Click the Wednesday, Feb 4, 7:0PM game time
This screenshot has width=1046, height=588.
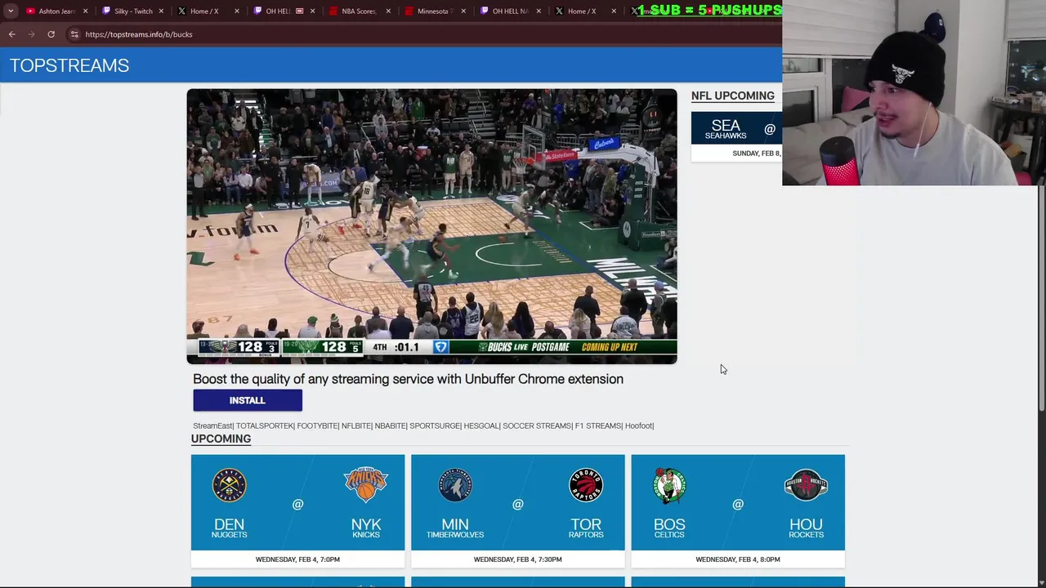click(297, 559)
